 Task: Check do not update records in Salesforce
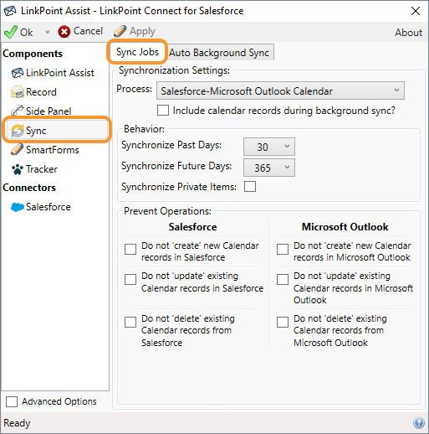[130, 279]
